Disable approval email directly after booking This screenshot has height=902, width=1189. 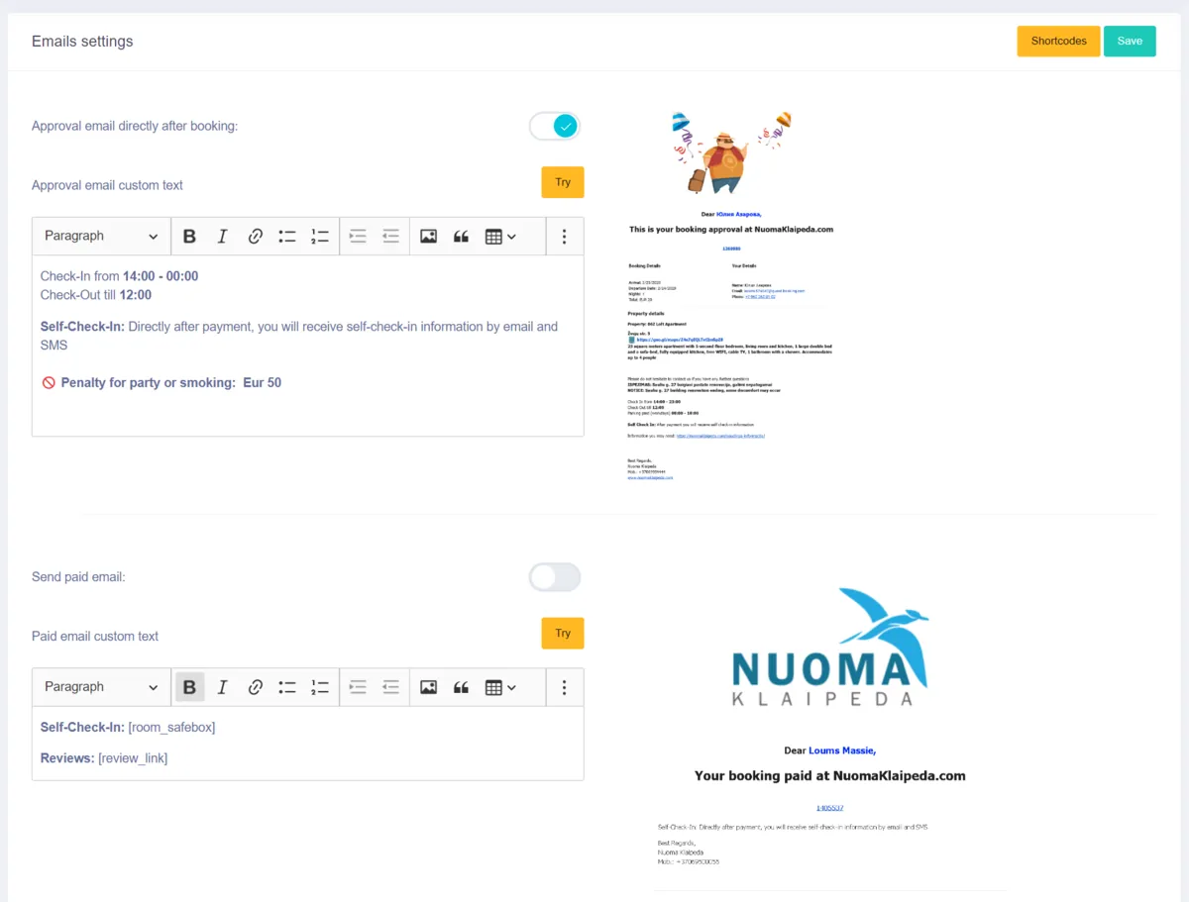[555, 126]
